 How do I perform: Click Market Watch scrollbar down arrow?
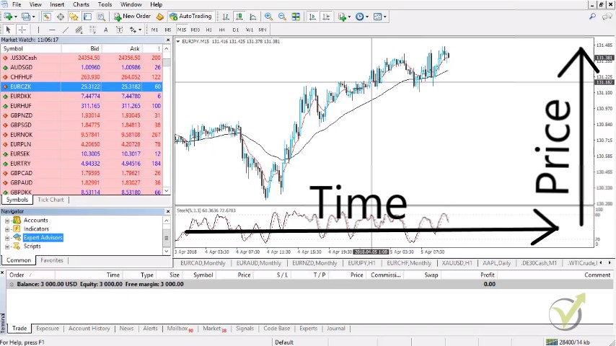[x=167, y=191]
